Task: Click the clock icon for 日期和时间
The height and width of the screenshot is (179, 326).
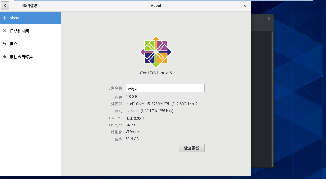Action: coord(5,31)
